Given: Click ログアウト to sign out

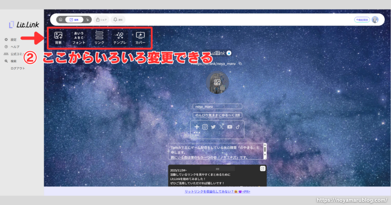Looking at the screenshot, I should (x=18, y=68).
